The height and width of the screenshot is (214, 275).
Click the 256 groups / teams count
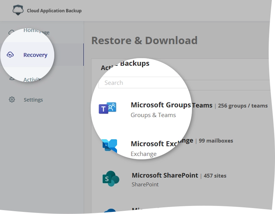coord(243,105)
